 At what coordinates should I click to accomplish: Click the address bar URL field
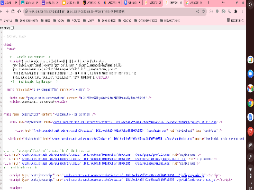(x=111, y=12)
